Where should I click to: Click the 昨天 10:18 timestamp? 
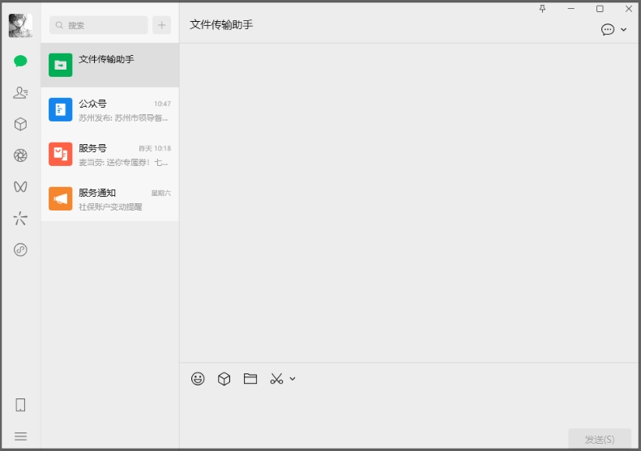(x=155, y=148)
